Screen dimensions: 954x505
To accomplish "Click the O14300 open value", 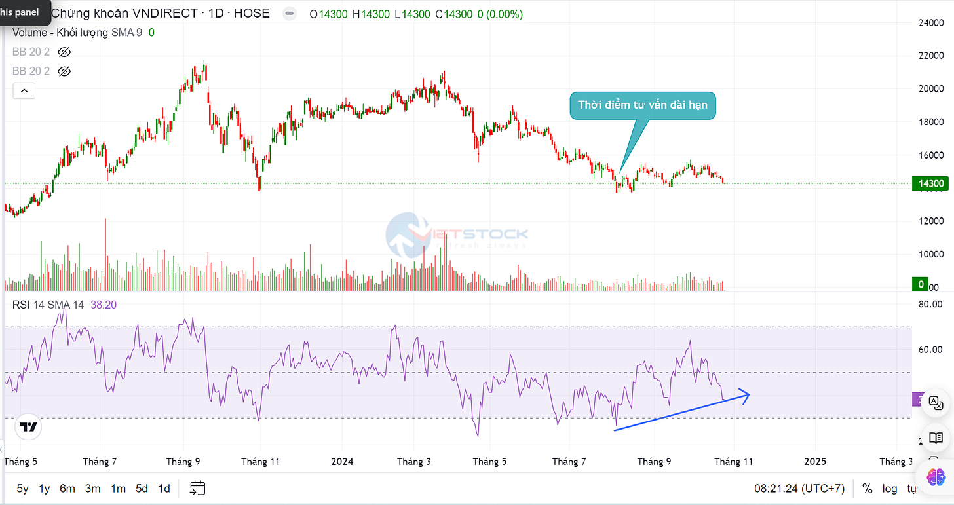I will pyautogui.click(x=330, y=14).
